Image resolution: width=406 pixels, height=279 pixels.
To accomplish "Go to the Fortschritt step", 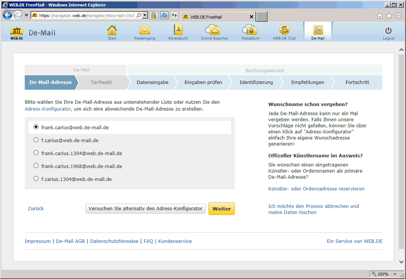I will pyautogui.click(x=357, y=82).
